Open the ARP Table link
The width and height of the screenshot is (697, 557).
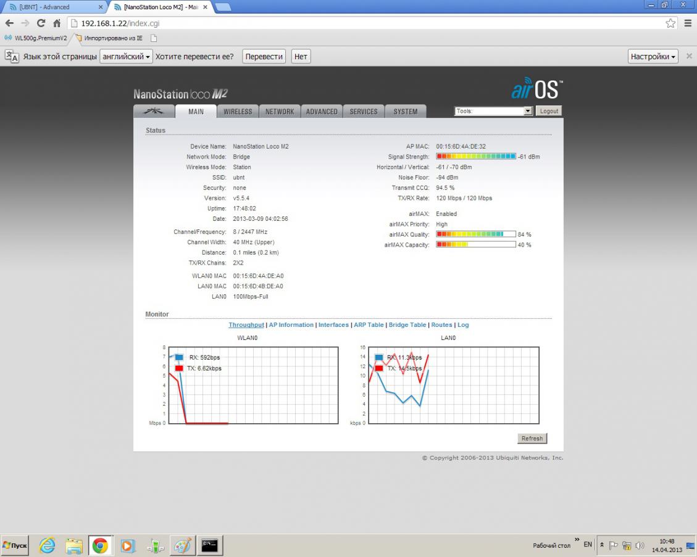point(369,325)
